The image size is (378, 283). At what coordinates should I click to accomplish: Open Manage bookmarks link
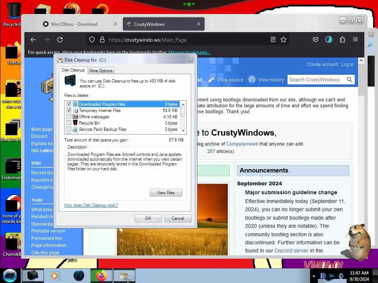[x=189, y=52]
